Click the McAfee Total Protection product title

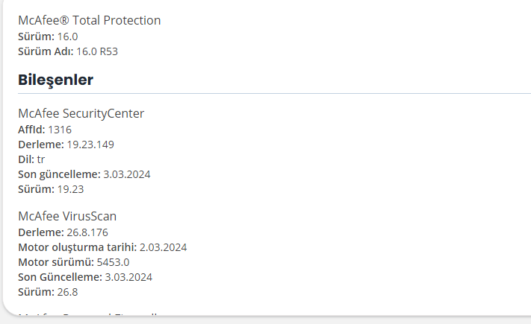(x=89, y=20)
